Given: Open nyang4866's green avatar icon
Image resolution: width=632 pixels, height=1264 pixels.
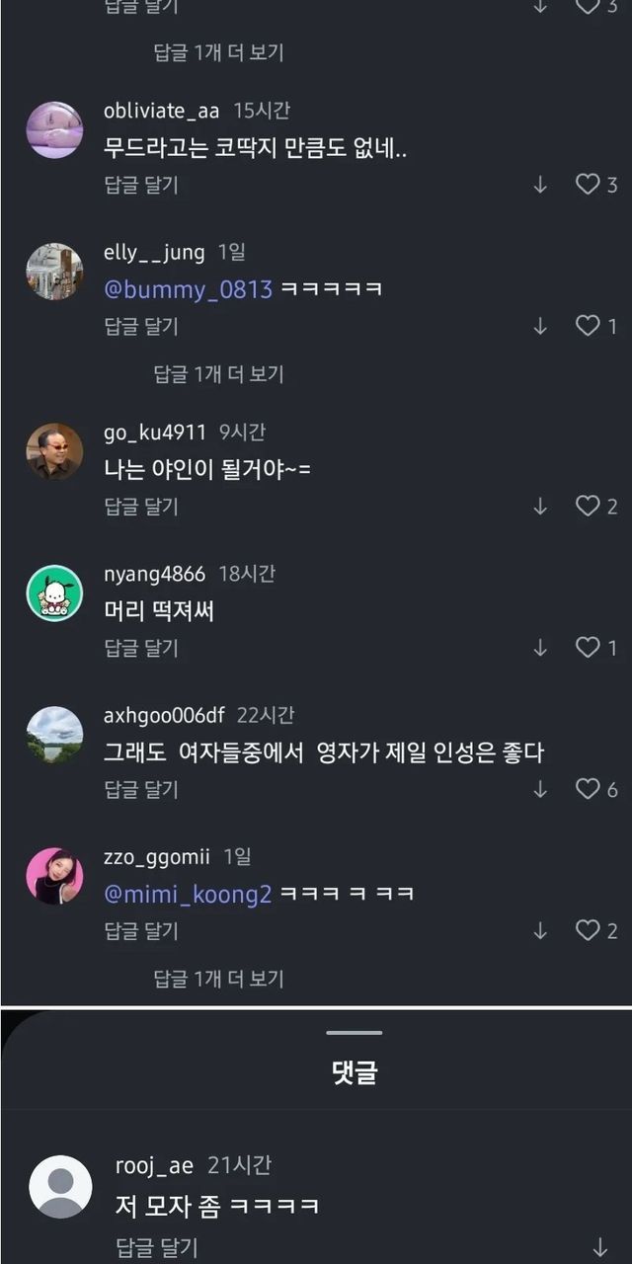Looking at the screenshot, I should [54, 593].
